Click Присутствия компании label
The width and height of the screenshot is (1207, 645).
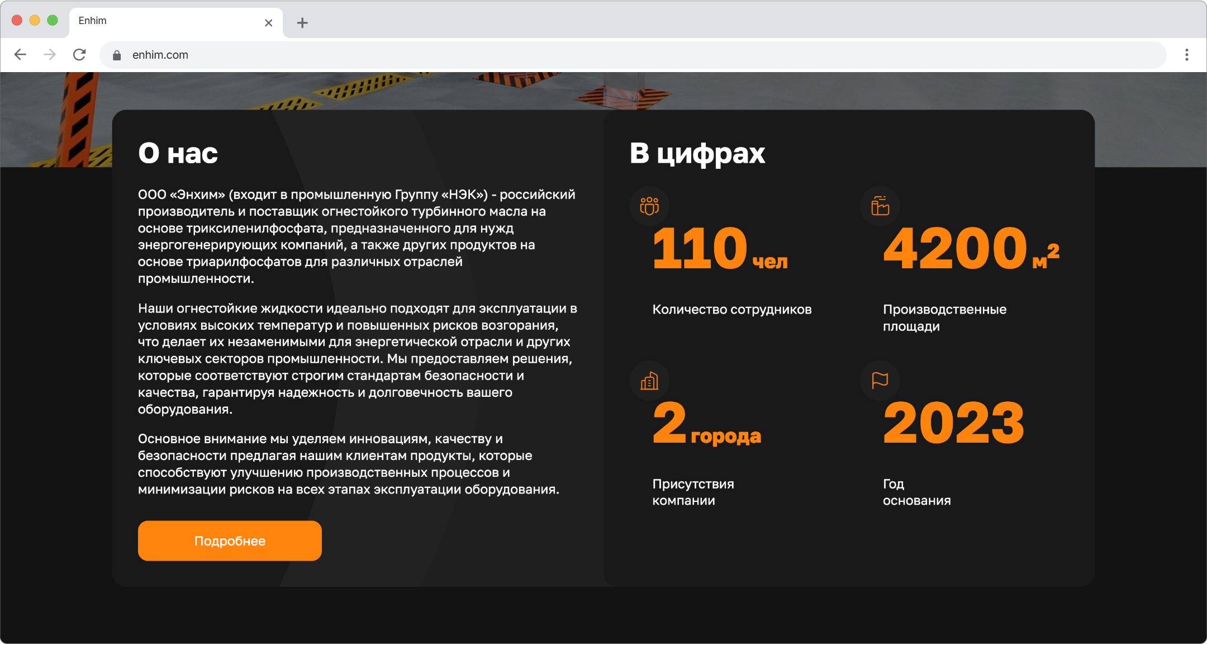(693, 492)
